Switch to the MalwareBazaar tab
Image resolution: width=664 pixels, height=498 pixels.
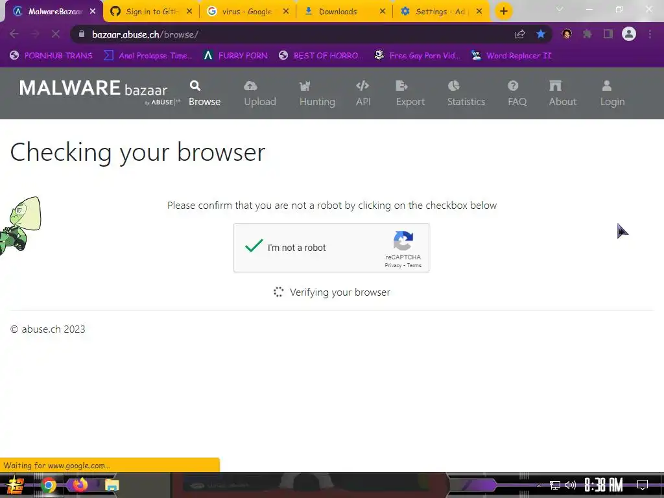[54, 12]
